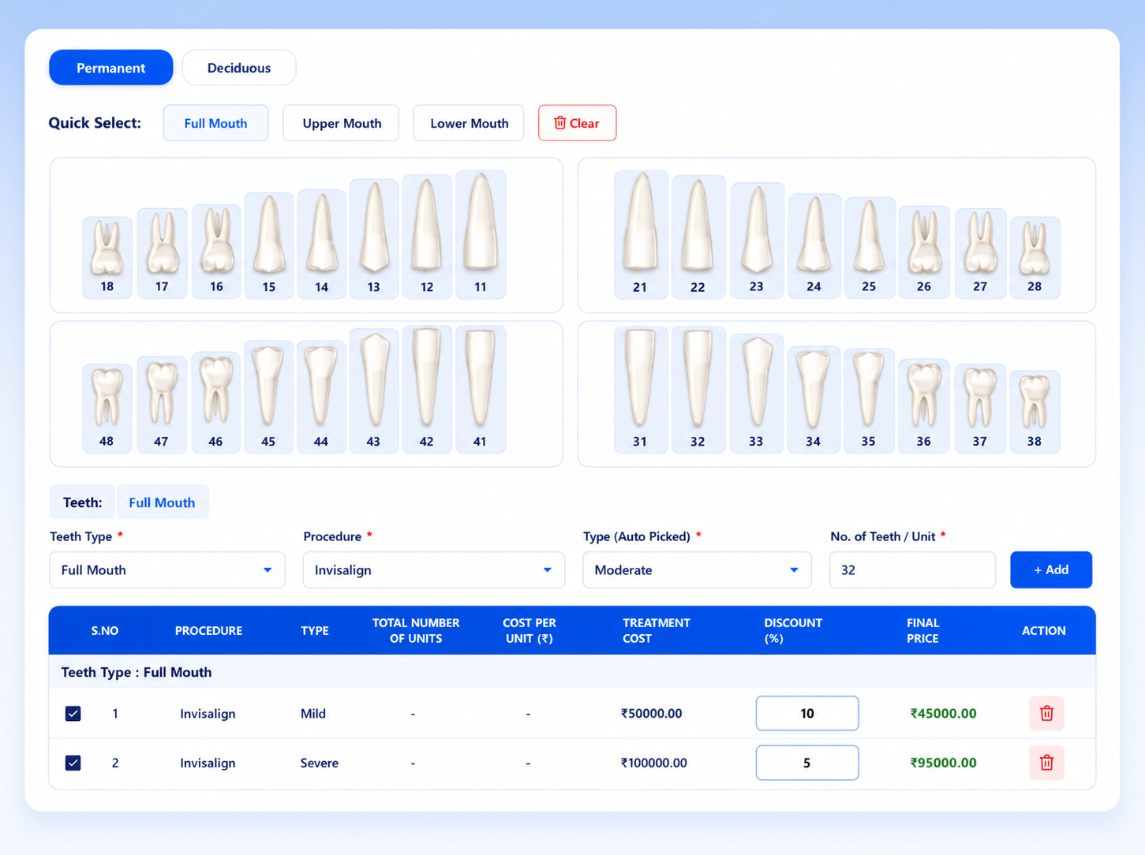Select tooth 38 lower wisdom tooth
1145x855 pixels.
pyautogui.click(x=1035, y=412)
